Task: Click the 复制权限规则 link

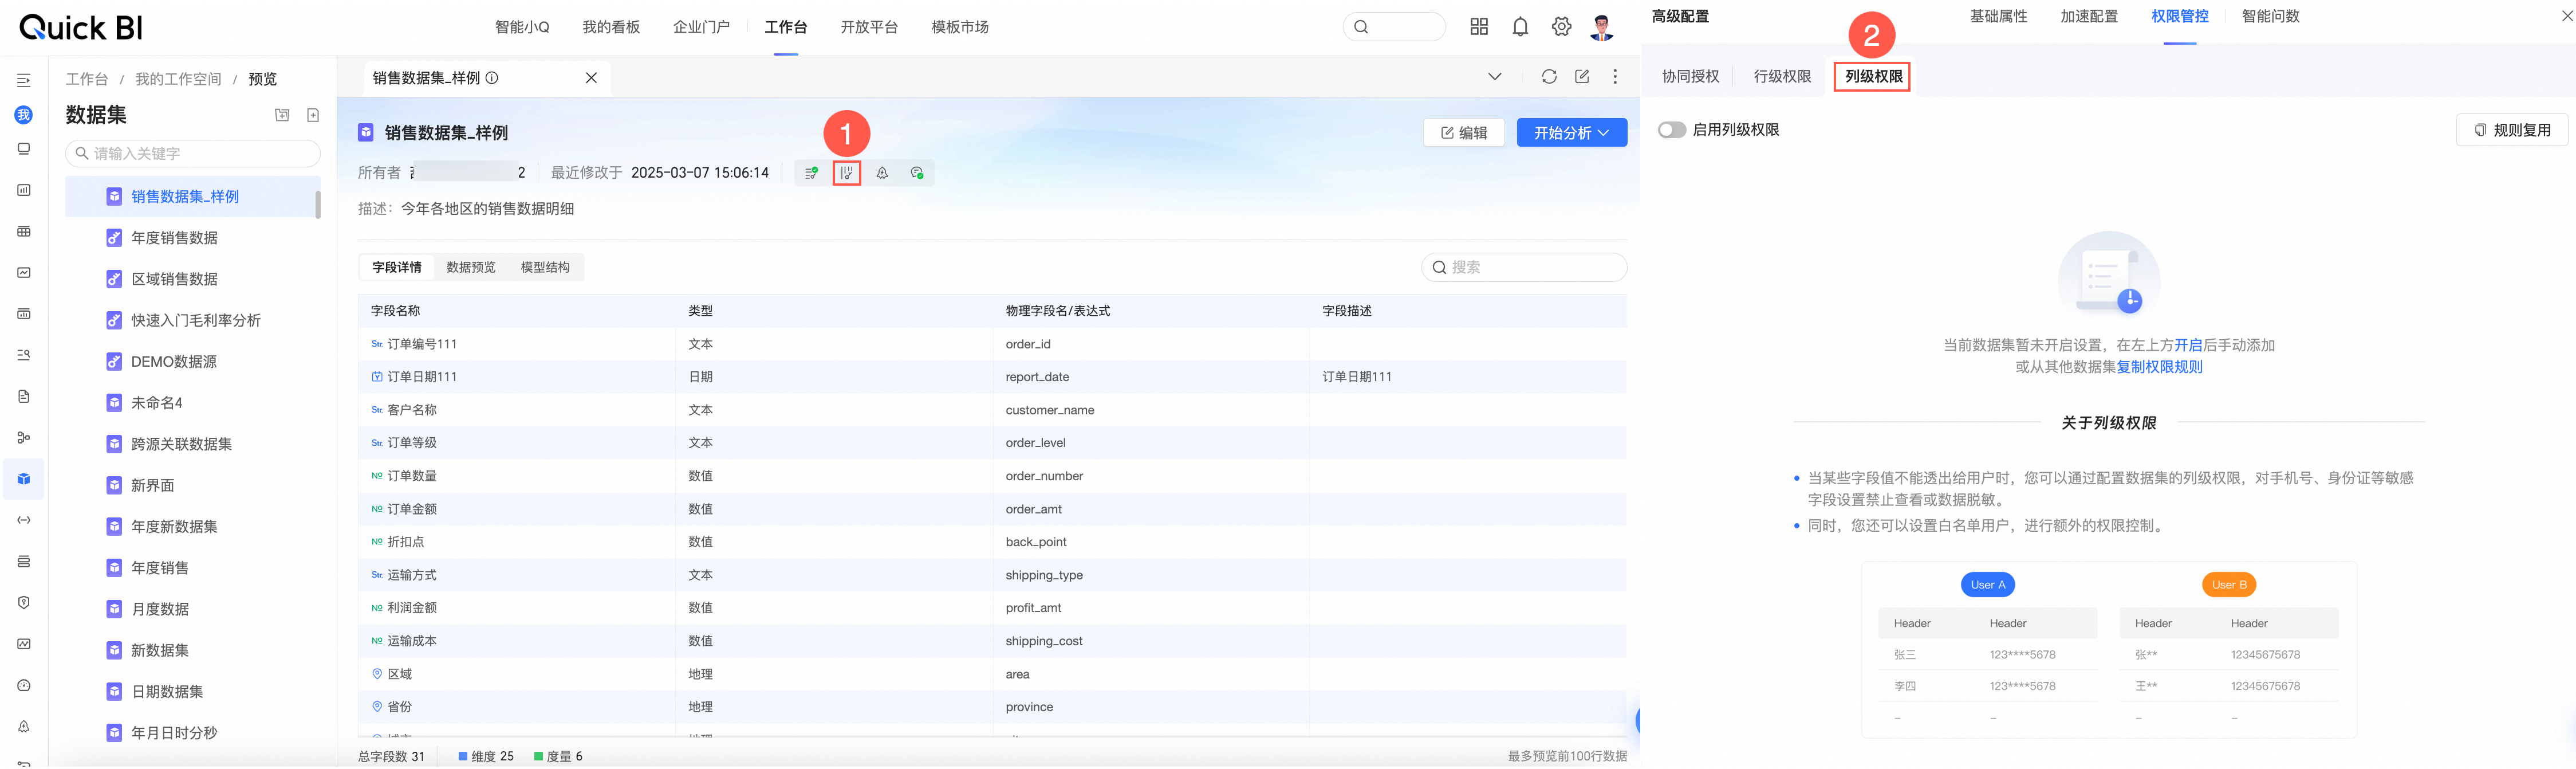Action: [2159, 367]
